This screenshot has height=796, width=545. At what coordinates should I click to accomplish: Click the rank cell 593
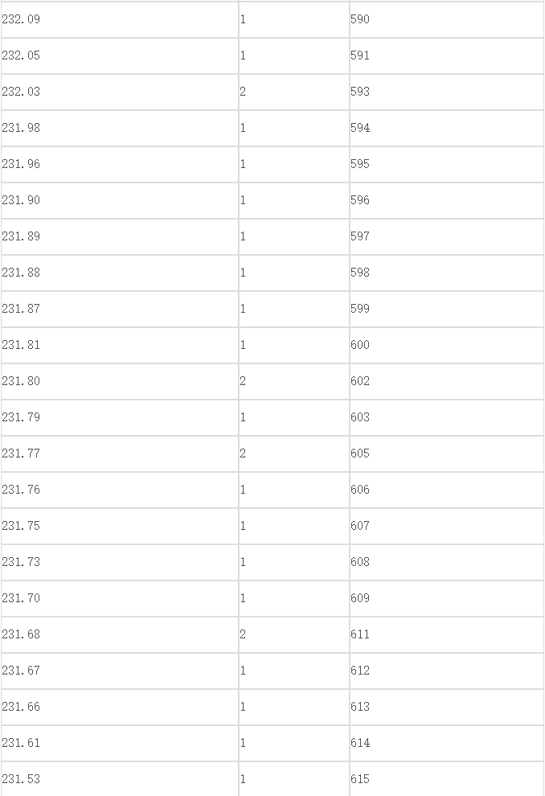point(447,92)
